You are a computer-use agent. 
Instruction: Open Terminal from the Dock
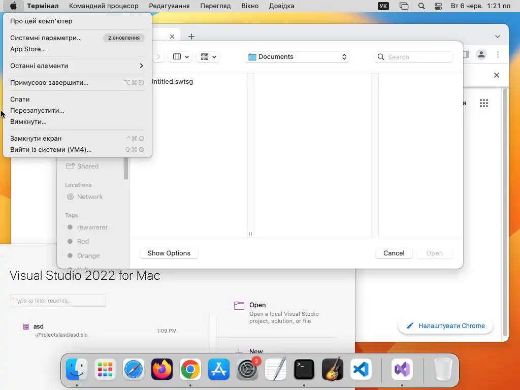pyautogui.click(x=304, y=369)
